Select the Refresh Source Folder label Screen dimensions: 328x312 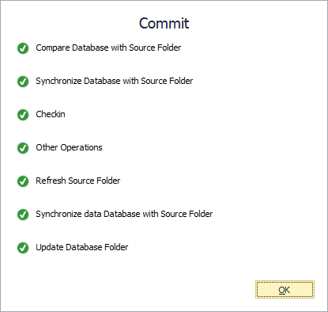pos(78,181)
